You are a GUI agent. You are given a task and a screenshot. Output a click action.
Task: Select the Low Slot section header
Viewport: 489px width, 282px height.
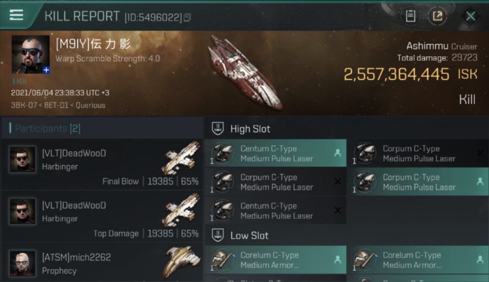click(249, 236)
